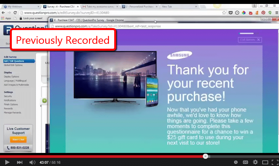Close the My Webinars tab
Image resolution: width=279 pixels, height=166 pixels.
pyautogui.click(x=38, y=7)
